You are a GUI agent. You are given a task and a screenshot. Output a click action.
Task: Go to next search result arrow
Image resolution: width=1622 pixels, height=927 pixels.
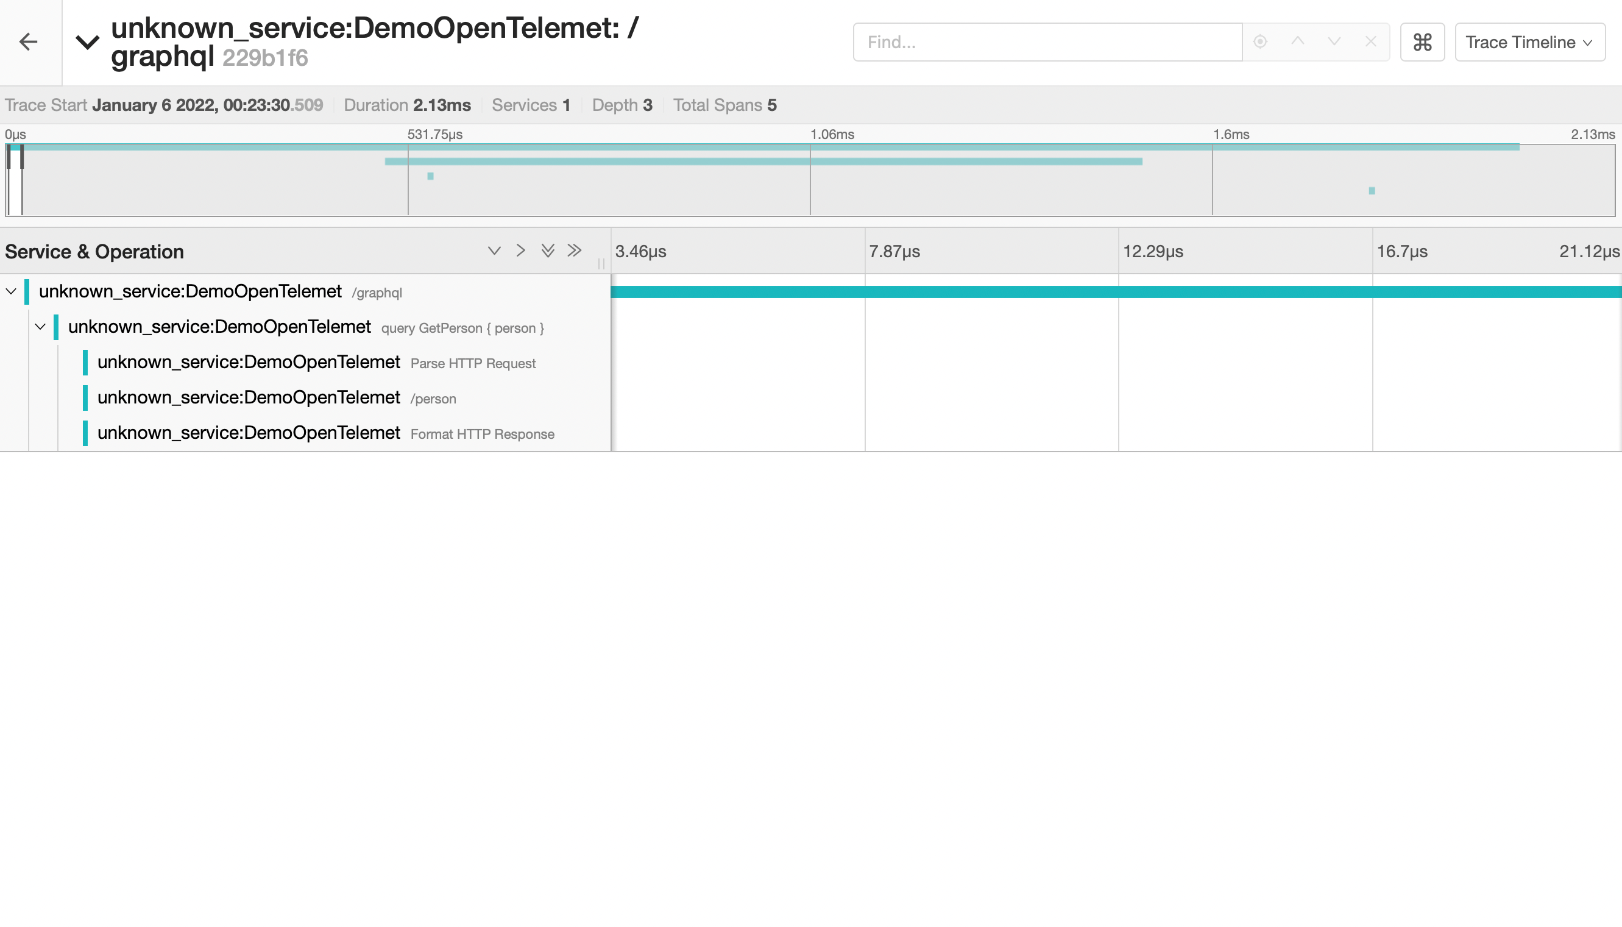pos(1334,42)
